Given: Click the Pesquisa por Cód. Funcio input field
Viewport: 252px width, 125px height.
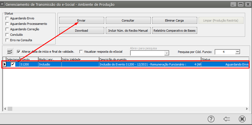Looking at the screenshot, I should point(224,52).
